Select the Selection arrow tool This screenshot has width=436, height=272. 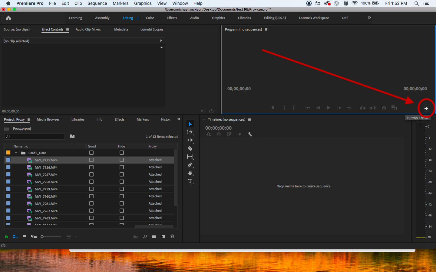pos(190,124)
